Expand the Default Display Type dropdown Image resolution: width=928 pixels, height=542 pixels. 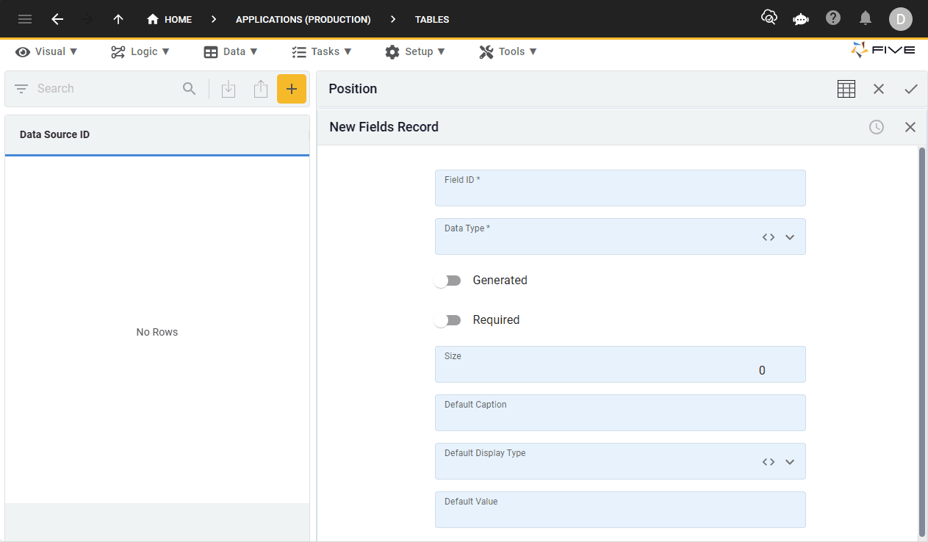(789, 461)
